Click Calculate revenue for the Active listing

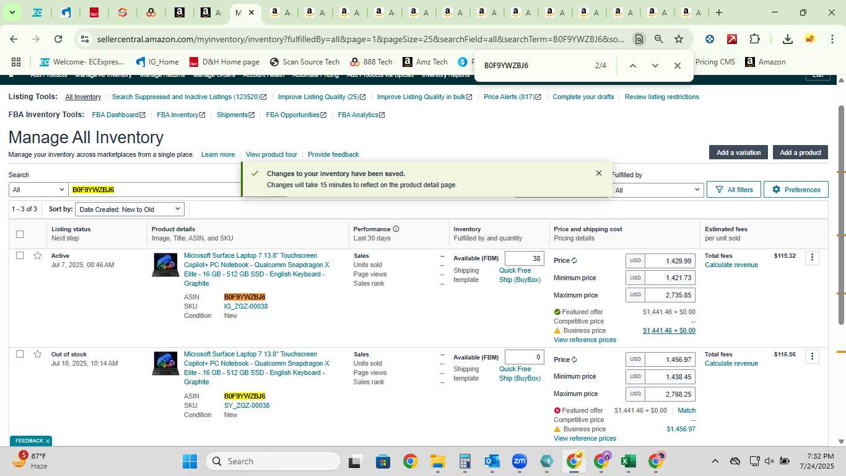pos(731,265)
